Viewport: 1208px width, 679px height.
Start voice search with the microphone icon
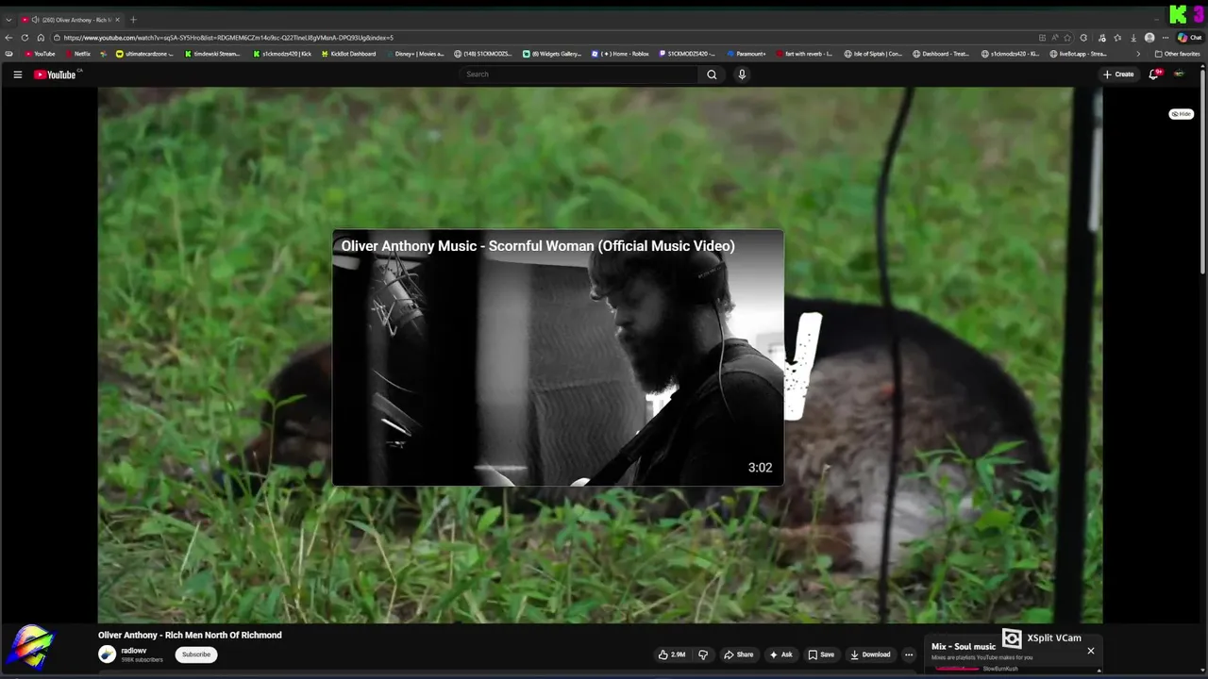click(x=742, y=75)
